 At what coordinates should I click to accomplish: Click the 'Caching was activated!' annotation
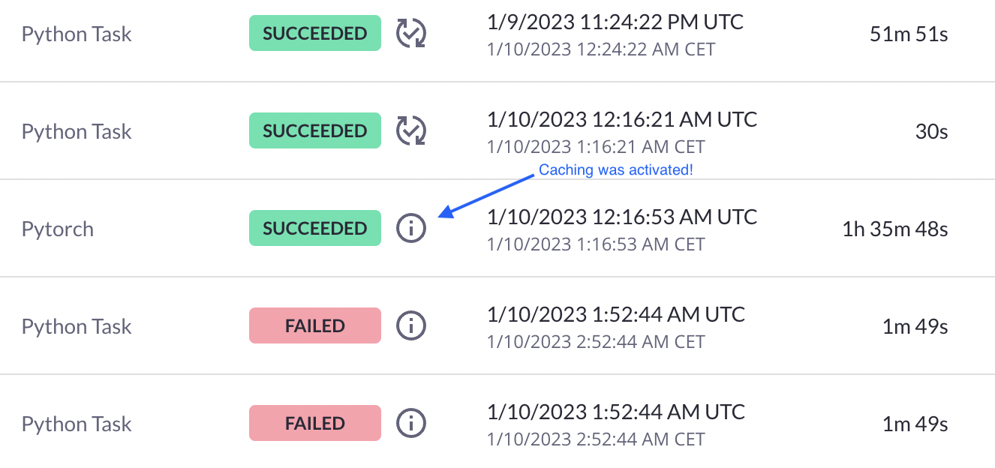coord(615,170)
